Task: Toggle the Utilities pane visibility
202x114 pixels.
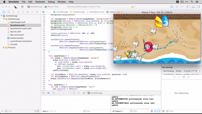Action: [x=198, y=7]
